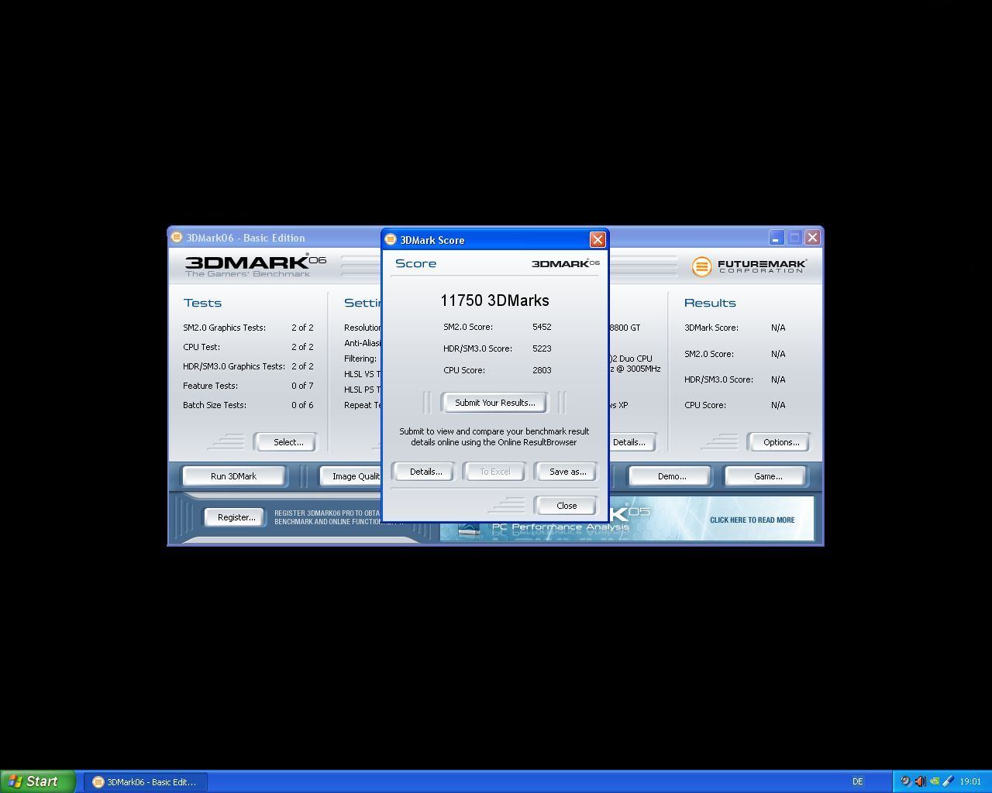
Task: Close the 3DMark06 main window
Action: coord(812,237)
